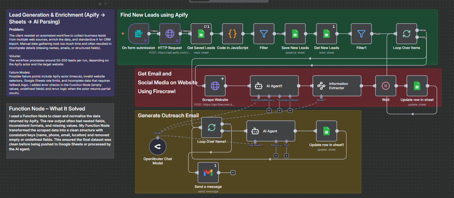
Task: Open the Information Extractor node
Action: pyautogui.click(x=337, y=86)
